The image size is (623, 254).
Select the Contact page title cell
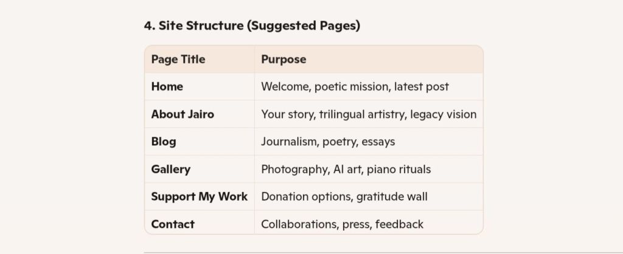click(173, 224)
